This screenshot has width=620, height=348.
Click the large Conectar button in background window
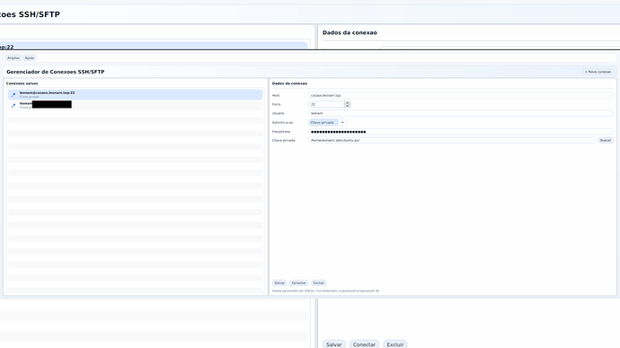pos(364,344)
